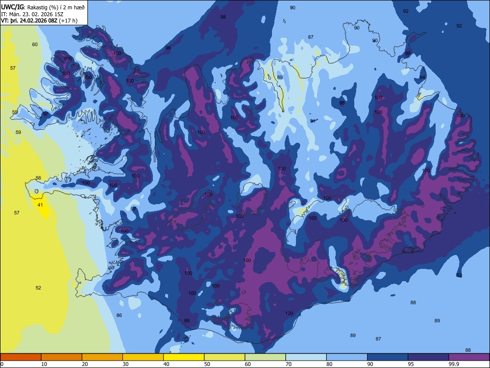Click the 10 legend tick label

click(x=44, y=364)
